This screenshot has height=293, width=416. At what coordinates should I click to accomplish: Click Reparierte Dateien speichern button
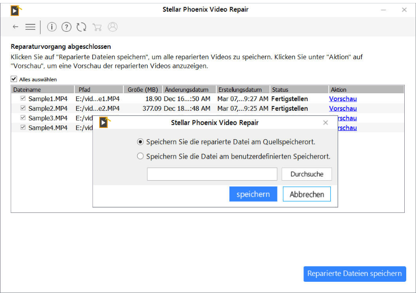point(354,273)
